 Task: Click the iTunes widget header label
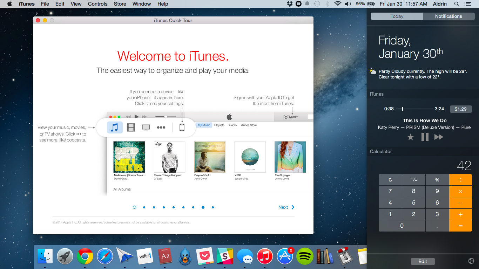tap(377, 94)
